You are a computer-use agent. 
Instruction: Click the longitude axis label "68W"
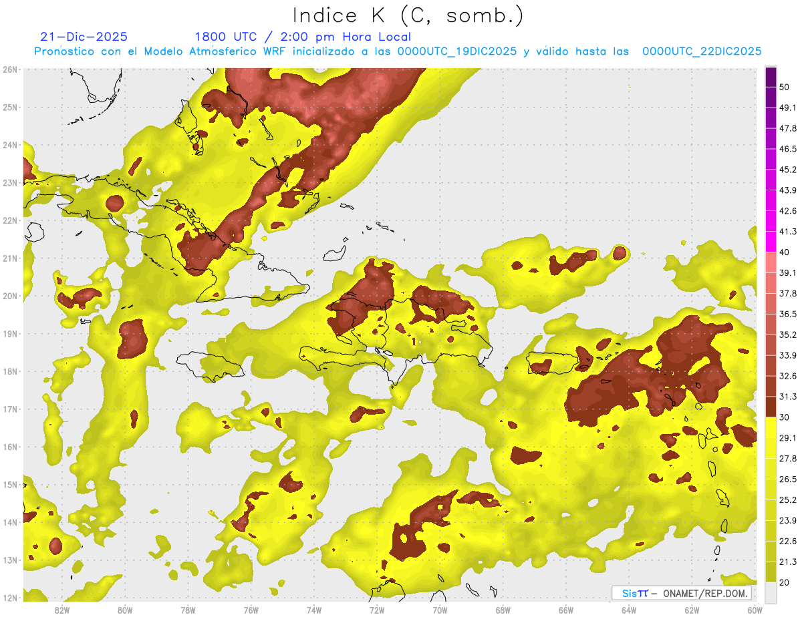(x=503, y=610)
